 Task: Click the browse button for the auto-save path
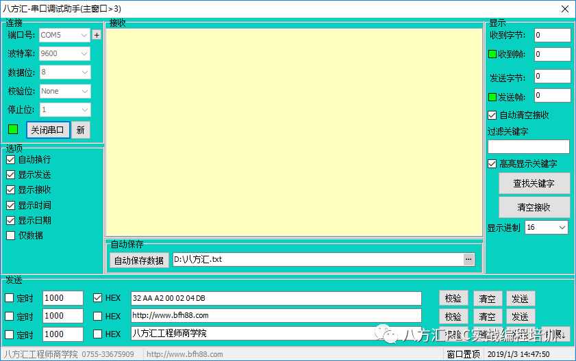tap(468, 260)
